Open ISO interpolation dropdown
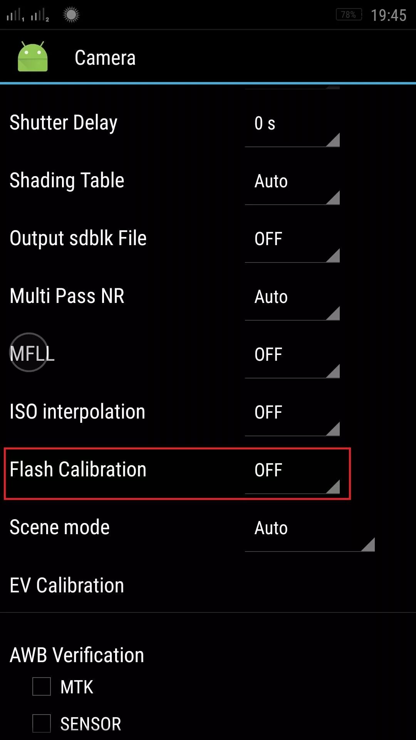The image size is (416, 740). point(292,413)
